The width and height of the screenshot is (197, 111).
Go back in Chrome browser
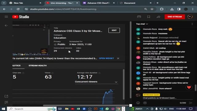4,9
